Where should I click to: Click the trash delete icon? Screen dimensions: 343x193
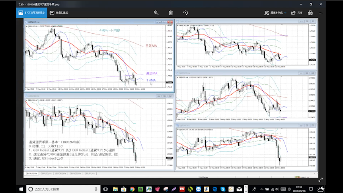(171, 13)
